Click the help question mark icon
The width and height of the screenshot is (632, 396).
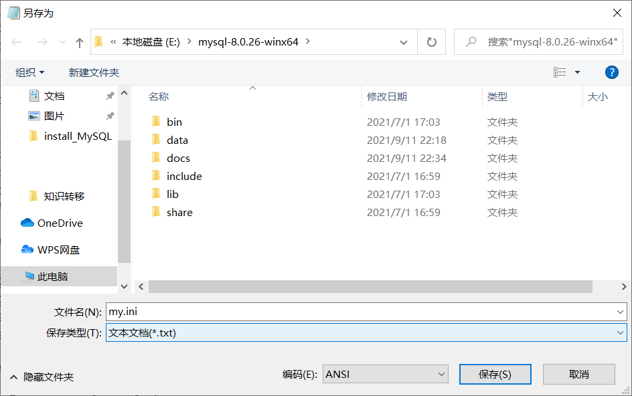612,72
